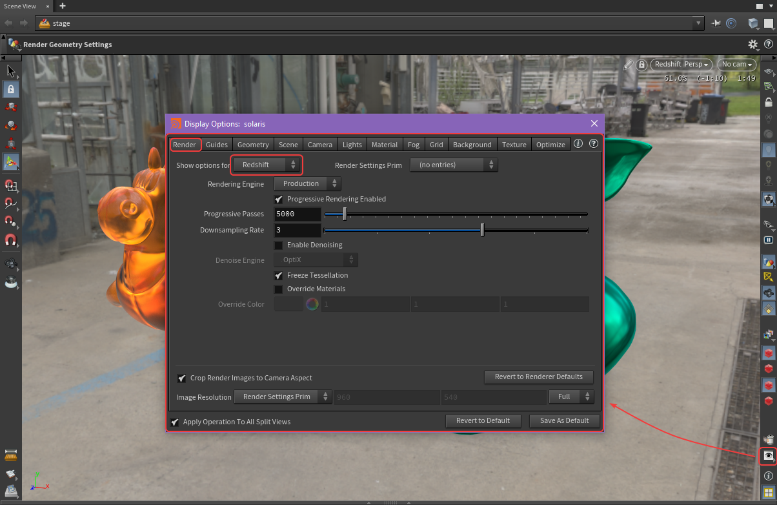Switch to the Lights tab
777x505 pixels.
tap(352, 145)
